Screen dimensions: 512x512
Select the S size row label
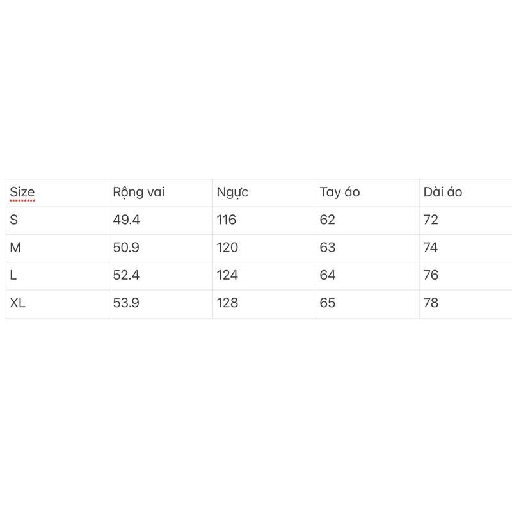pyautogui.click(x=15, y=220)
